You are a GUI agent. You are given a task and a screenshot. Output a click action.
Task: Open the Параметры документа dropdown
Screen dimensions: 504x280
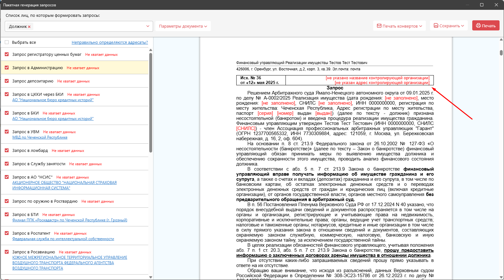tap(183, 26)
